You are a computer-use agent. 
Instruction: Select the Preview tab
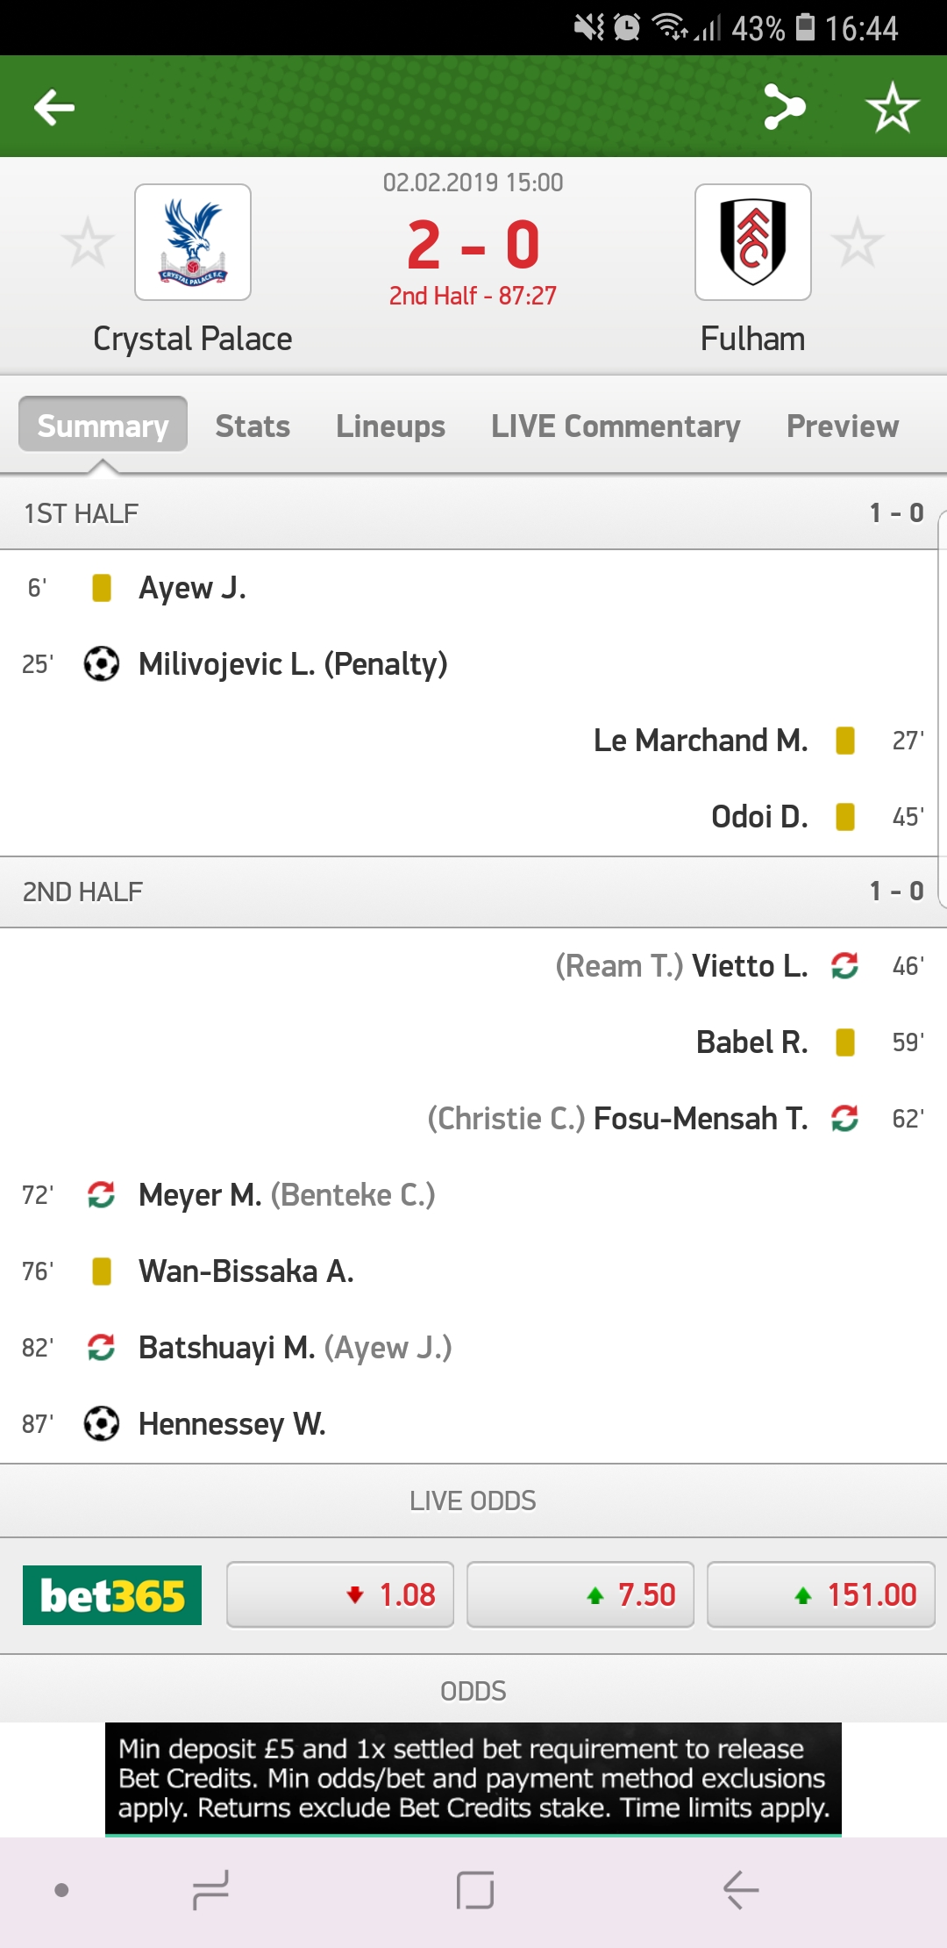point(842,426)
